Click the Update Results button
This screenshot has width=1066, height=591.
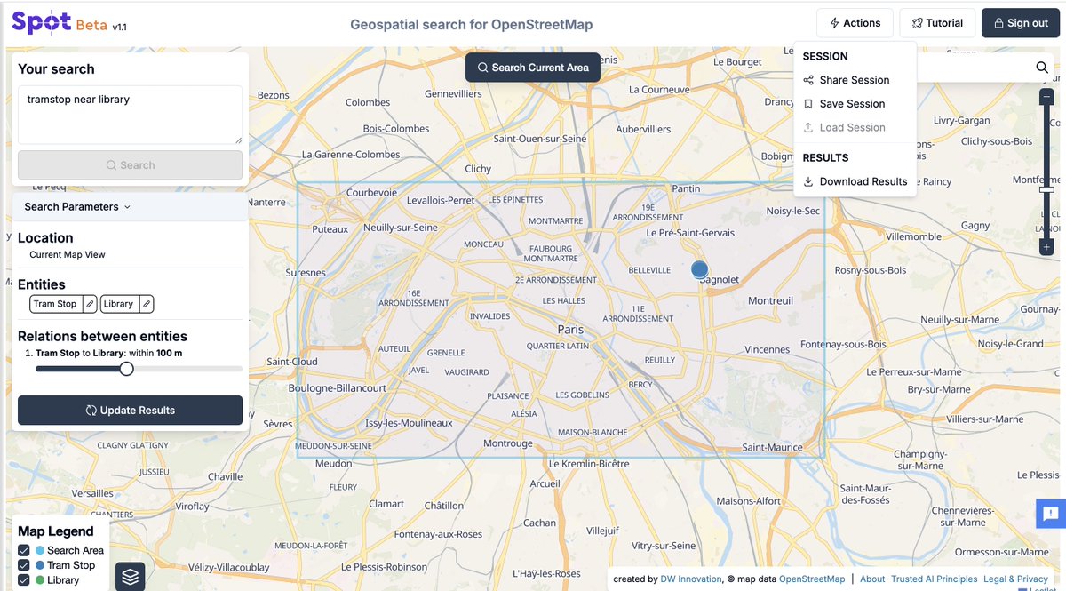130,411
